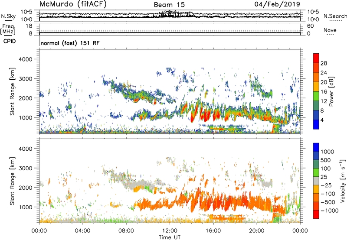
Task: Click the "12:00" time axis label
Action: (170, 231)
